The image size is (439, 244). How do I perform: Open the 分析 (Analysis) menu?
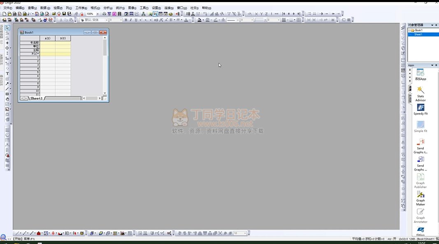[x=108, y=8]
